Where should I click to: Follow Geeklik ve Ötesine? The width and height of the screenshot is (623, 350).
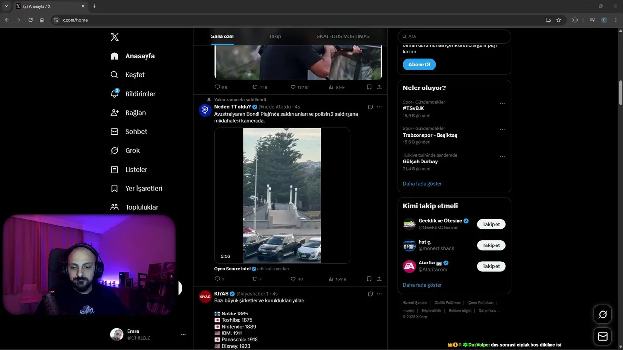(491, 224)
